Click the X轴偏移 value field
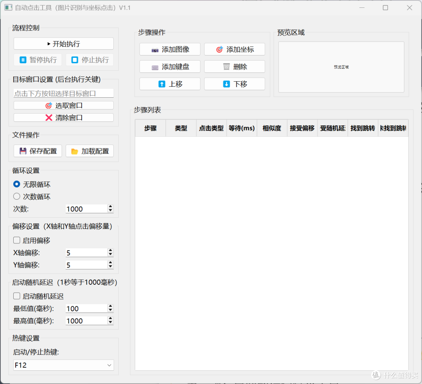422x384 pixels. 87,252
